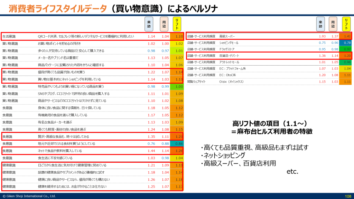Click the 来訪 value 1.36 for 百貨店・デパート
This screenshot has height=199, width=354.
pos(322,56)
